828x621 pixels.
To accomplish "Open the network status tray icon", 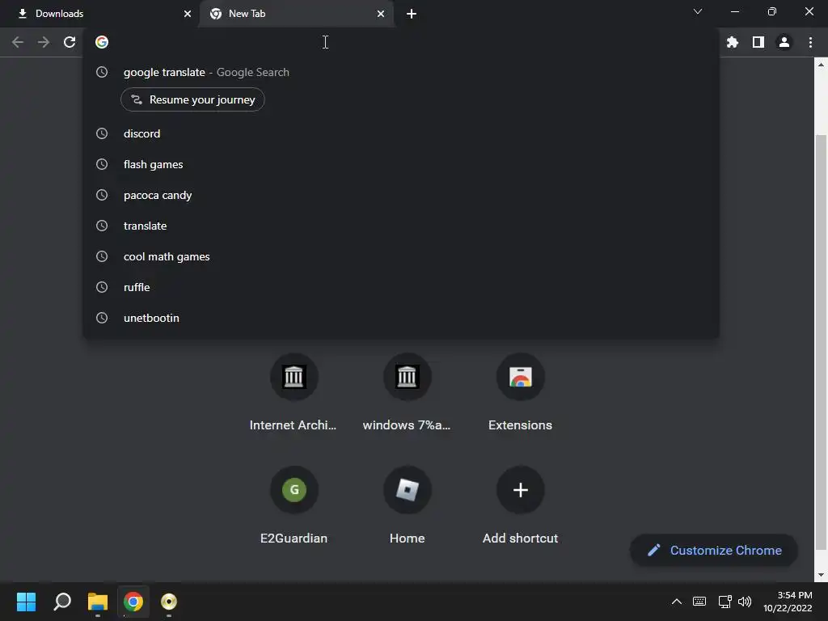I will tap(724, 602).
